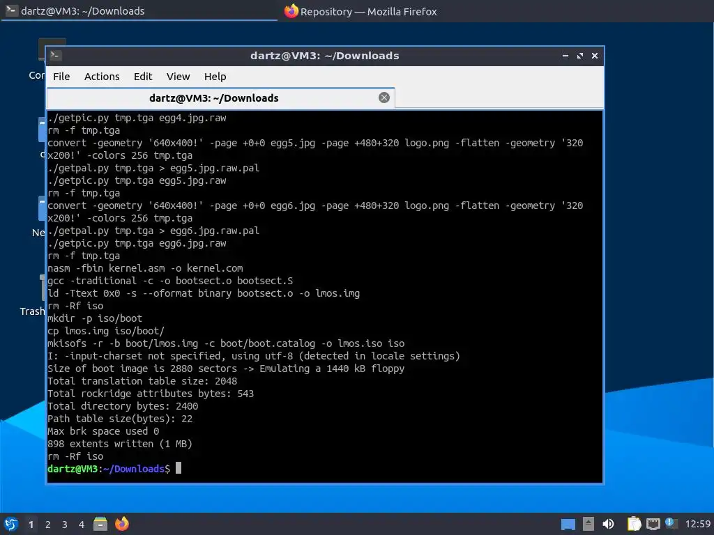Click the 12:59 clock
This screenshot has height=535, width=714.
pos(697,524)
